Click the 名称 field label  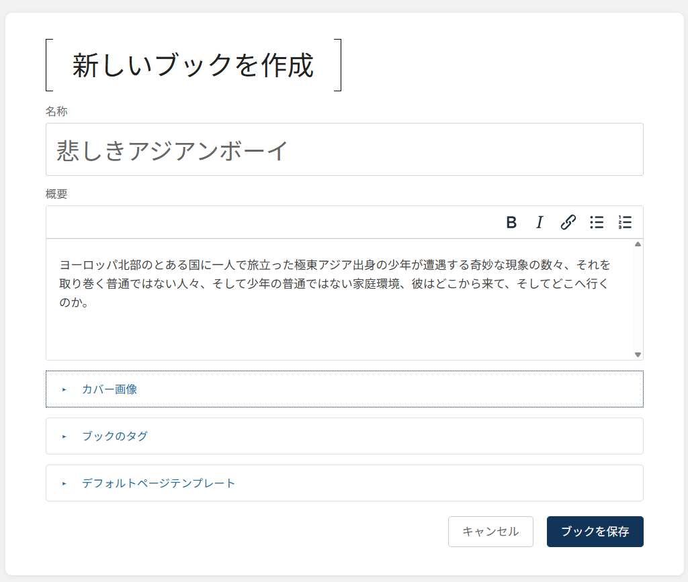(x=56, y=111)
